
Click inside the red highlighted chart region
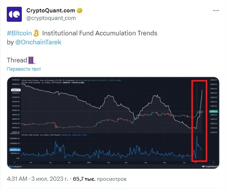click(199, 121)
